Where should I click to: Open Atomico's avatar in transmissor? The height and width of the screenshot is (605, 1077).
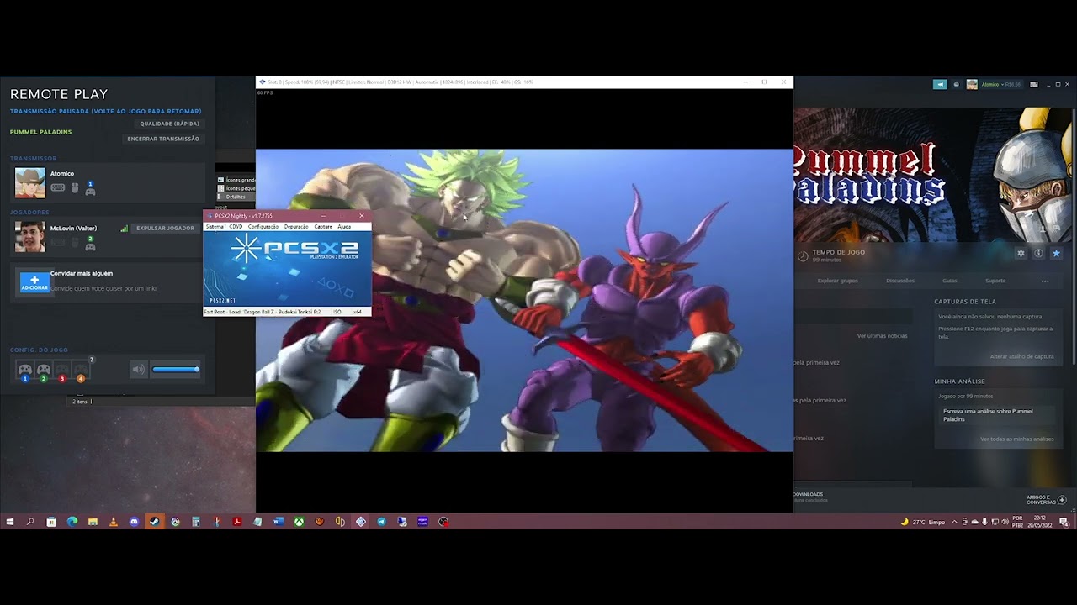tap(30, 182)
